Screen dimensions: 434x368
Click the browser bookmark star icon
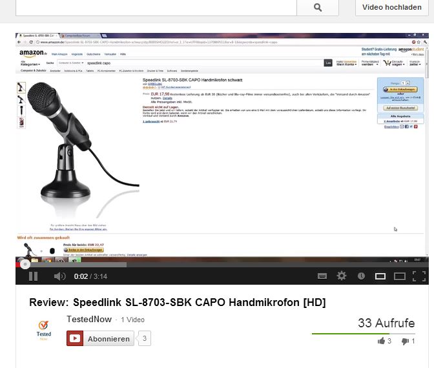click(418, 42)
